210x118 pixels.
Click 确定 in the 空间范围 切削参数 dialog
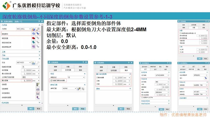(75, 109)
